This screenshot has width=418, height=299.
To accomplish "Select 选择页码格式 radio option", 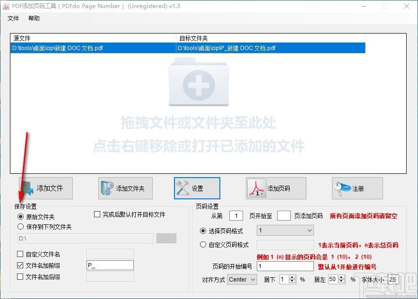I will coord(203,231).
